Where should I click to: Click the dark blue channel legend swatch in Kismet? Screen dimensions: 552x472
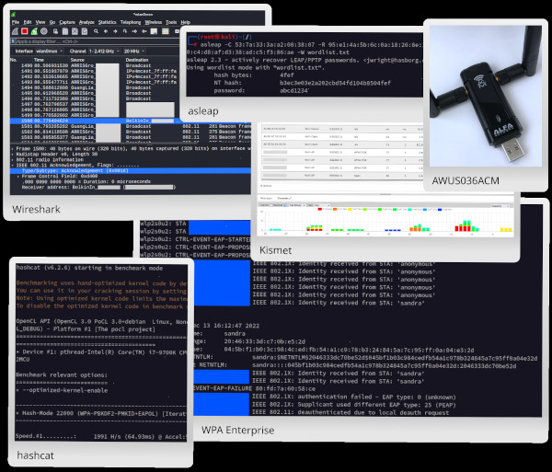coord(440,209)
